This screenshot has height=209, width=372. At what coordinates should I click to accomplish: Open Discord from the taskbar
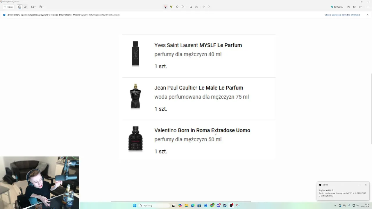click(x=219, y=206)
